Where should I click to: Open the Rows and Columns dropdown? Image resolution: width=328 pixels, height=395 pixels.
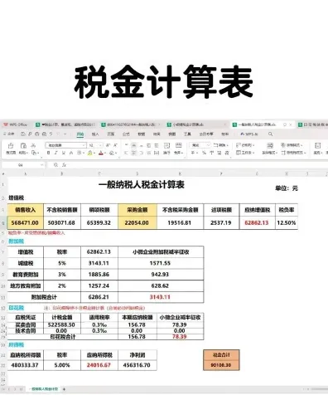tap(245, 145)
